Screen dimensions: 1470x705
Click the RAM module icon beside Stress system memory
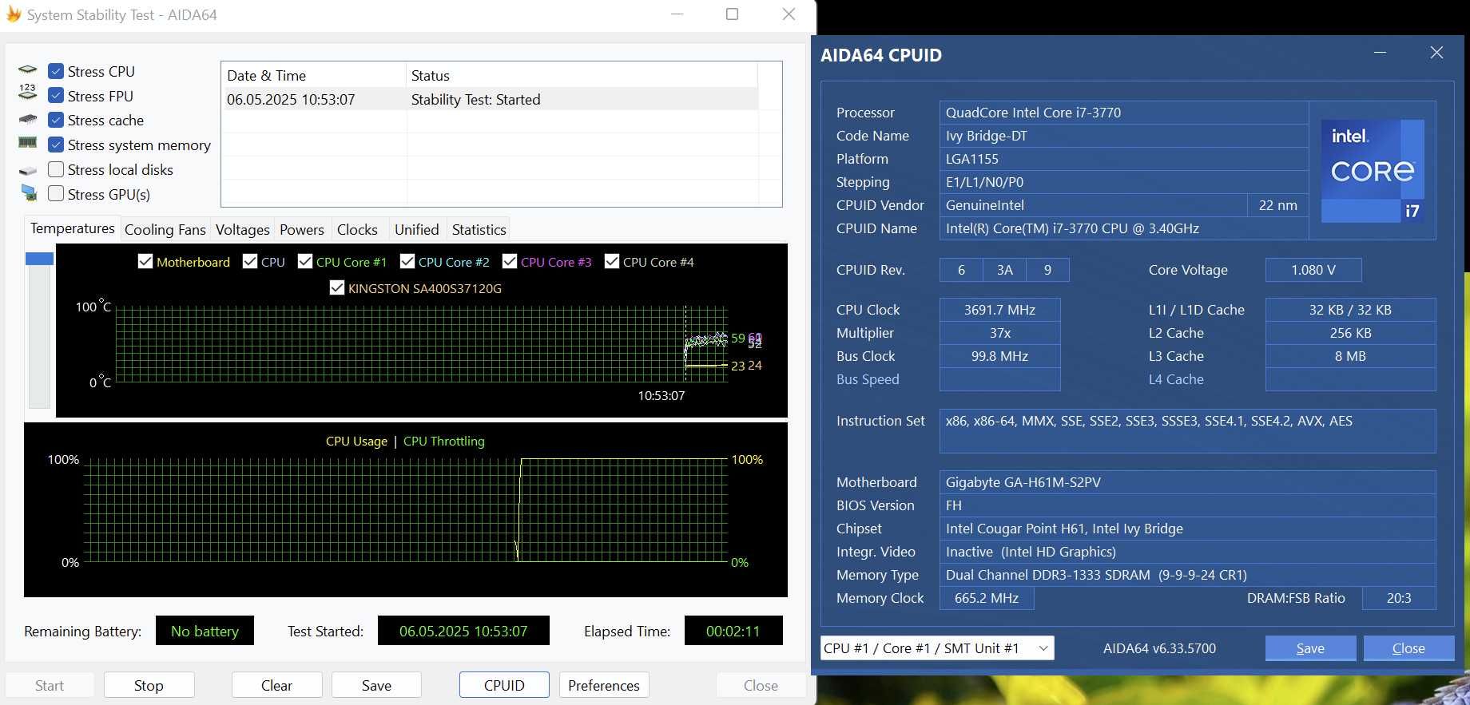(x=28, y=144)
